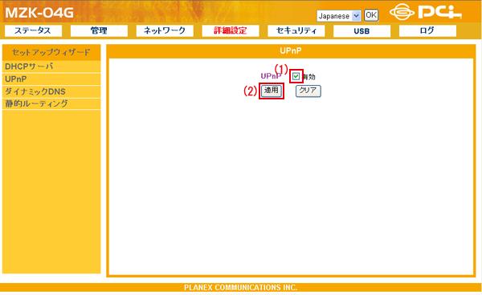Click the 適用 apply button
The height and width of the screenshot is (295, 482).
[x=272, y=91]
